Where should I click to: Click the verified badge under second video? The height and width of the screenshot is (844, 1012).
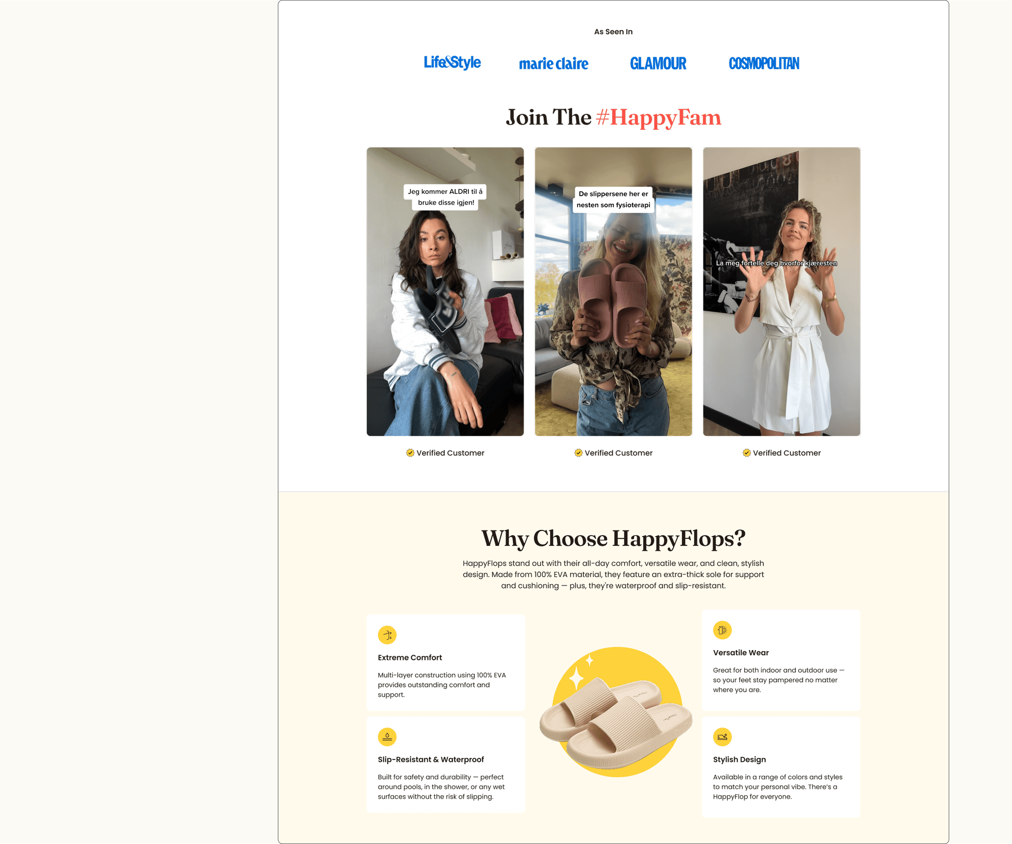pos(578,453)
